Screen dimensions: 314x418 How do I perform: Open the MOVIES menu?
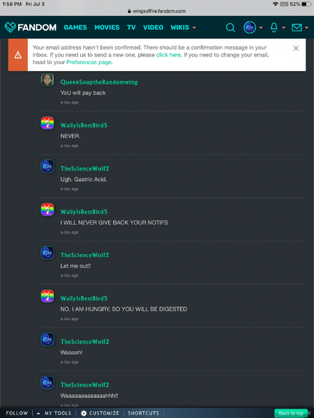(107, 27)
